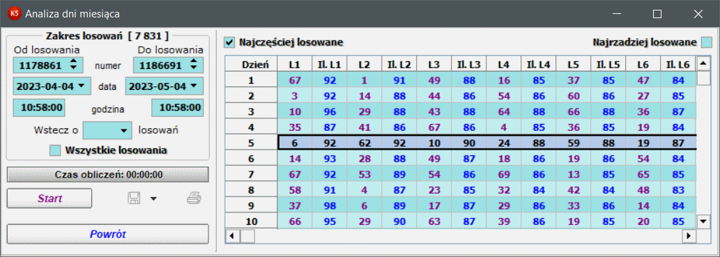This screenshot has width=720, height=257.
Task: Click L5 cell 60 in day 2 row
Action: click(573, 96)
